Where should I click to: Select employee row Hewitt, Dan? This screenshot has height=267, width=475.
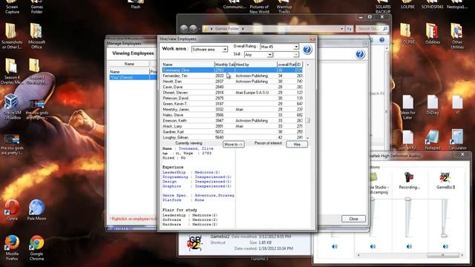click(x=232, y=82)
